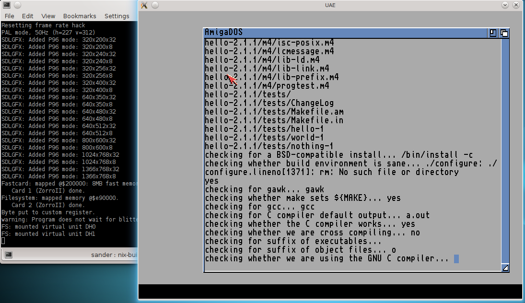Open the File menu in terminal window
The image size is (525, 303).
click(x=10, y=16)
